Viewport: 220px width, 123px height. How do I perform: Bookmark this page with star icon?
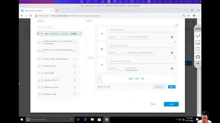188,16
